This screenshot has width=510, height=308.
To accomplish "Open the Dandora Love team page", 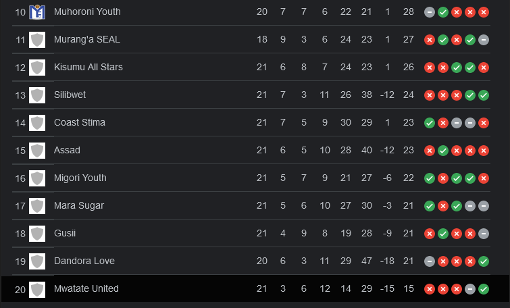I will (84, 261).
